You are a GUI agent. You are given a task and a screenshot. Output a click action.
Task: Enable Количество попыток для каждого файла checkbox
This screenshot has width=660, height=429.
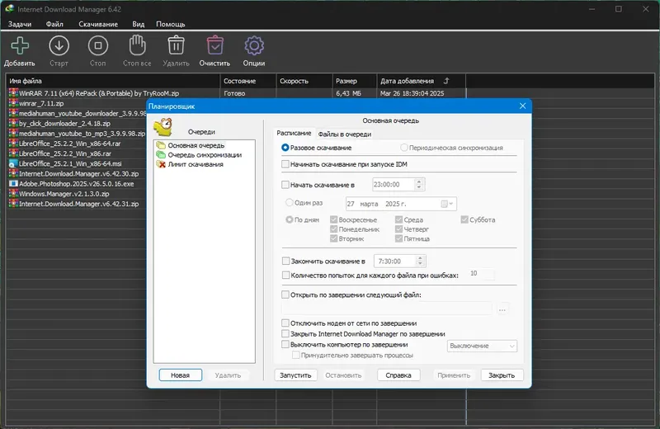[x=285, y=276]
